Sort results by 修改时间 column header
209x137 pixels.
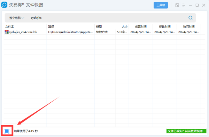165,27
